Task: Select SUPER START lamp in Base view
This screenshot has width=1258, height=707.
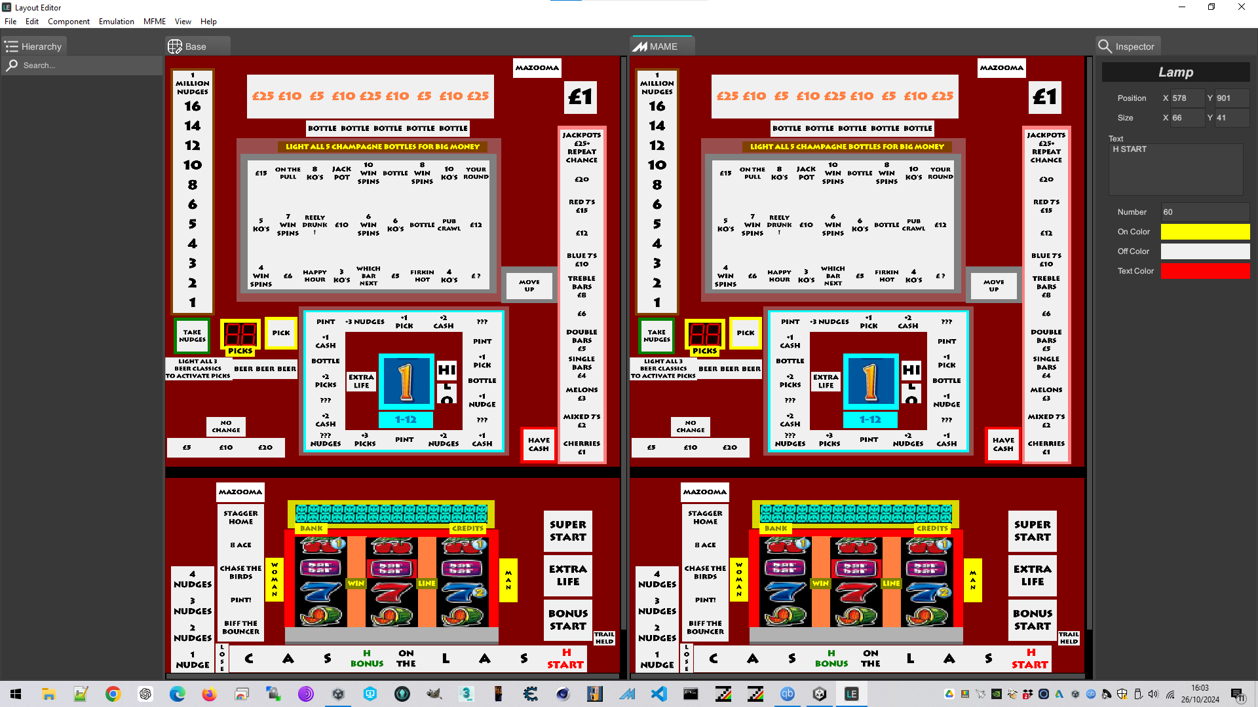Action: 568,531
